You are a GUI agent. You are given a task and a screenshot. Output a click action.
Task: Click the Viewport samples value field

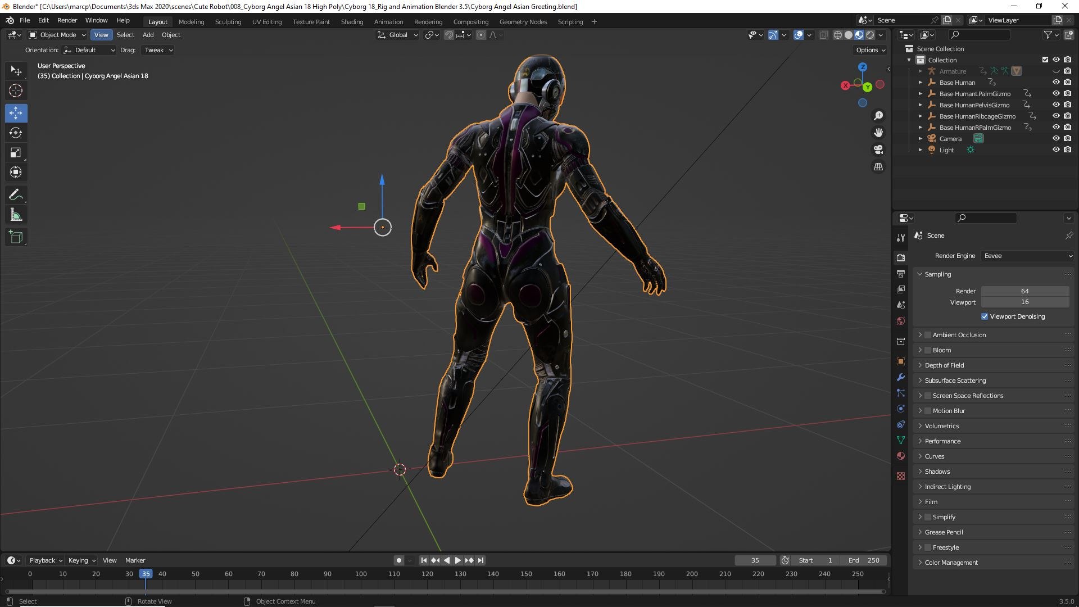(x=1025, y=302)
